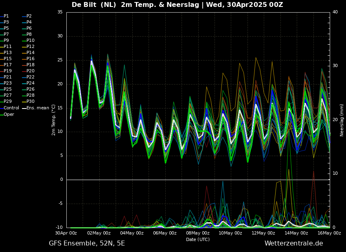Screen dimensions: 346x252
Task: Click the green line swatch beside Oper
Action: point(2,114)
